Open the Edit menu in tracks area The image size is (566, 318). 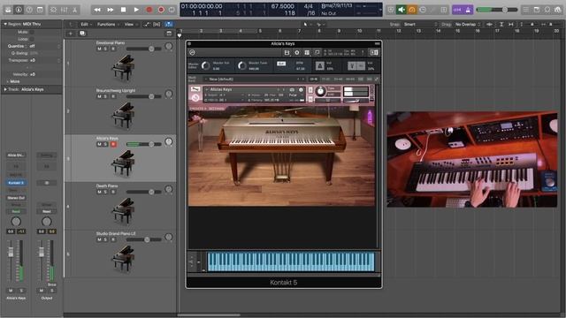coord(86,24)
